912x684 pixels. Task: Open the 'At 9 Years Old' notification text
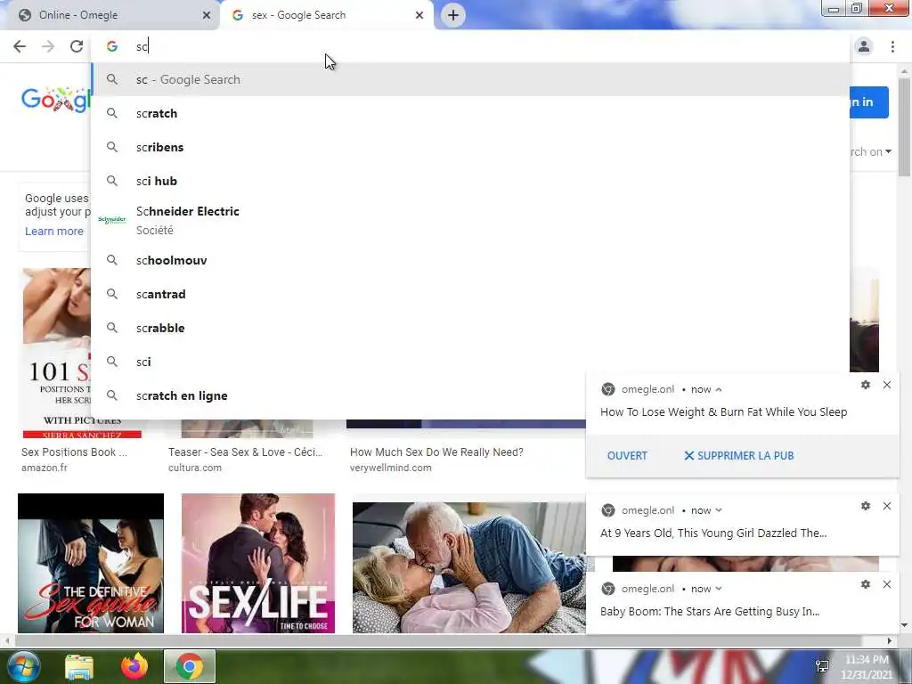713,533
